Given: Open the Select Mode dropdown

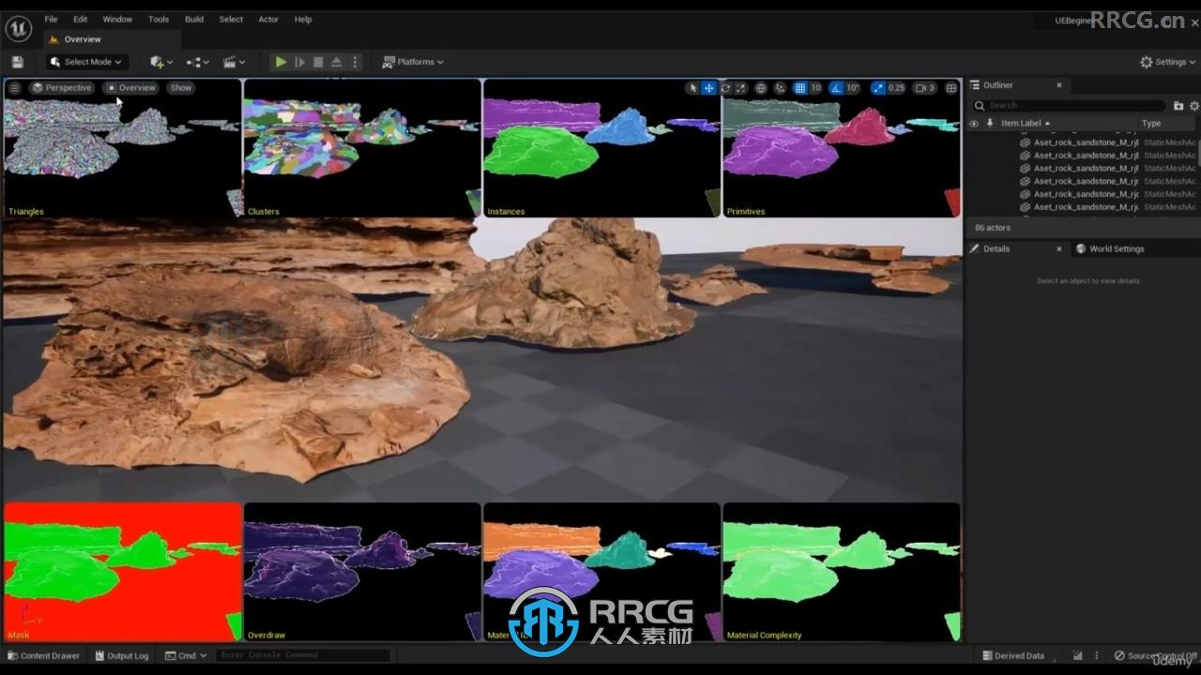Looking at the screenshot, I should tap(85, 62).
